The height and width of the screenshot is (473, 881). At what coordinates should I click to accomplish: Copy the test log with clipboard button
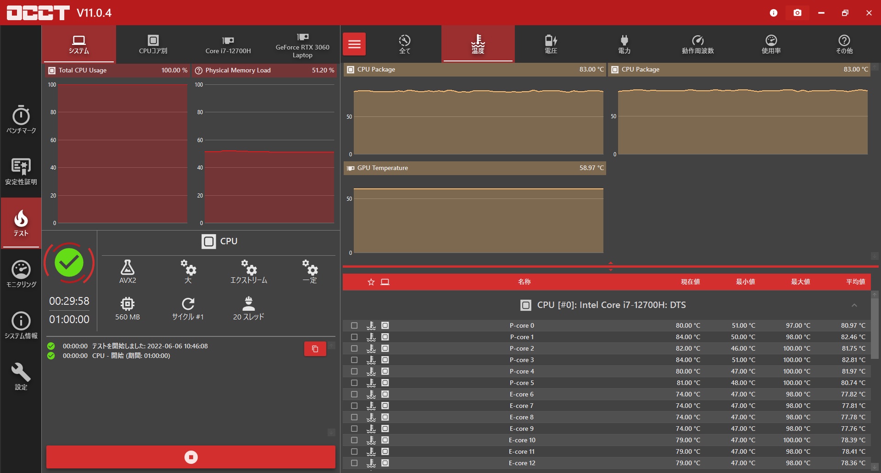click(x=315, y=349)
